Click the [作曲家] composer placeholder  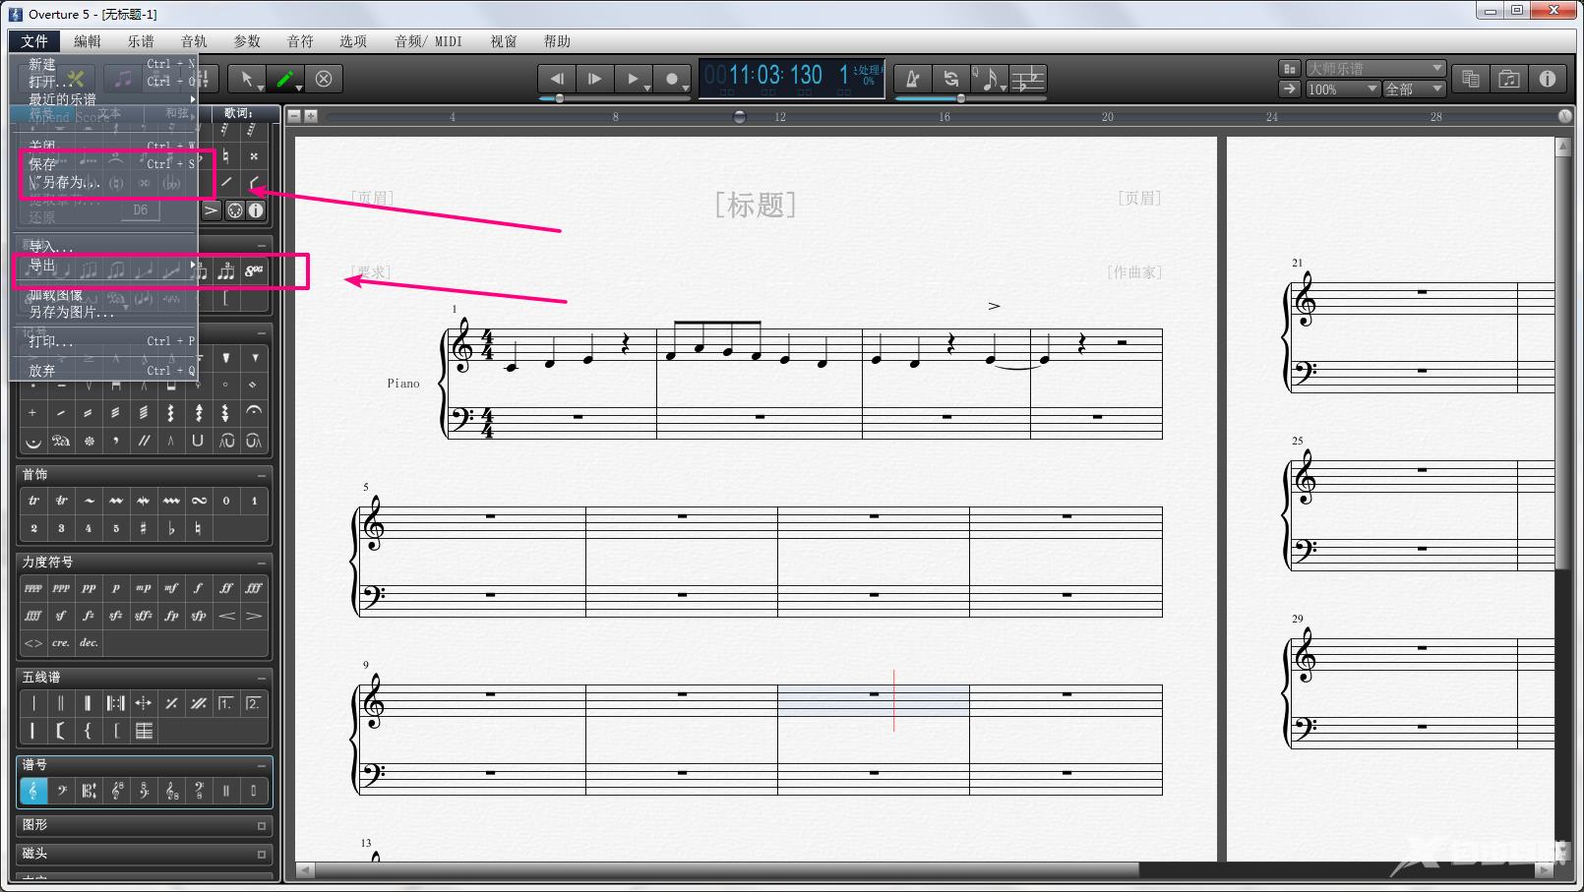1133,272
